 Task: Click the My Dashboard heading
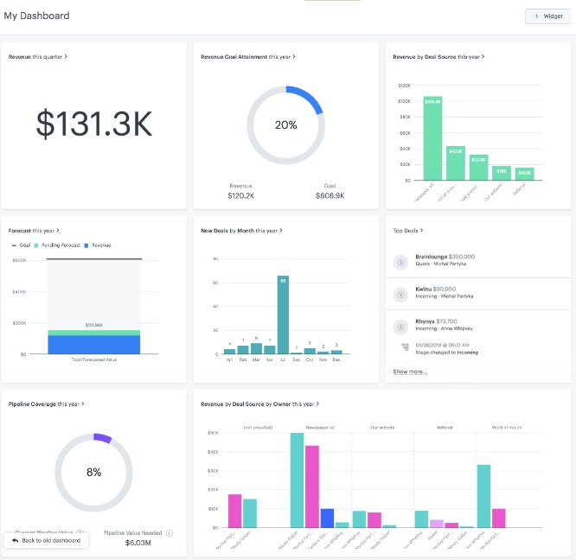pyautogui.click(x=36, y=16)
